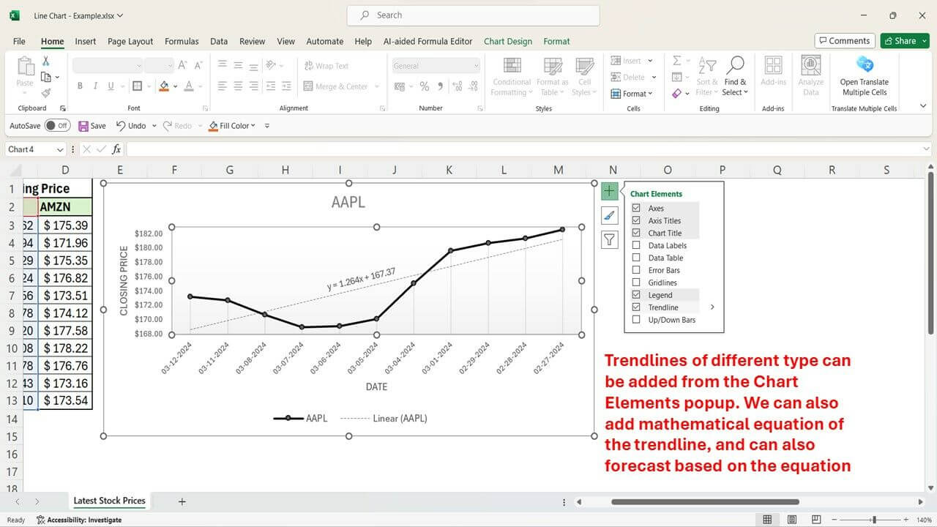Screen dimensions: 937x527
Task: Click the Sort & Filter icon
Action: [x=707, y=65]
